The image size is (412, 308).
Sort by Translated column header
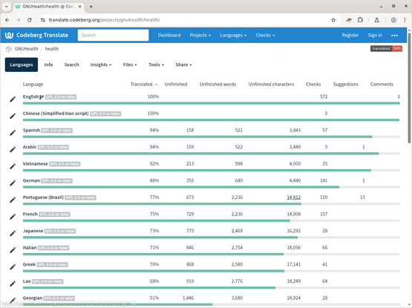click(144, 85)
